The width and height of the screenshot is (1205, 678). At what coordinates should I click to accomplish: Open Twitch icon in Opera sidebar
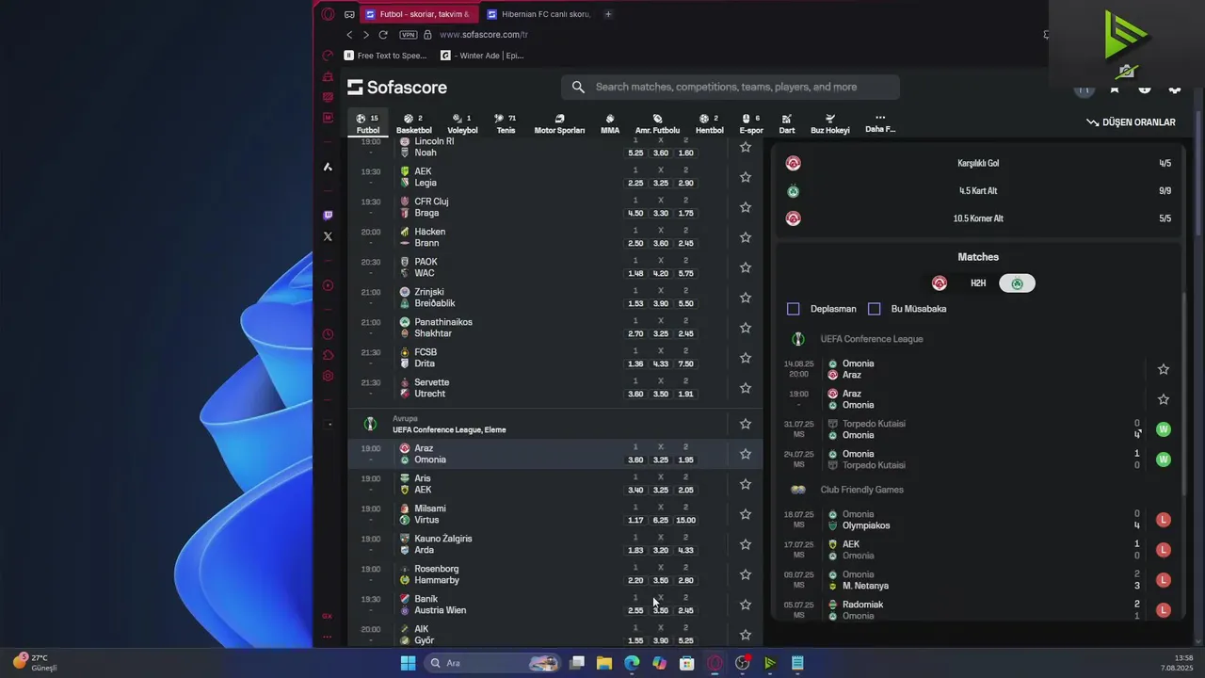[328, 216]
